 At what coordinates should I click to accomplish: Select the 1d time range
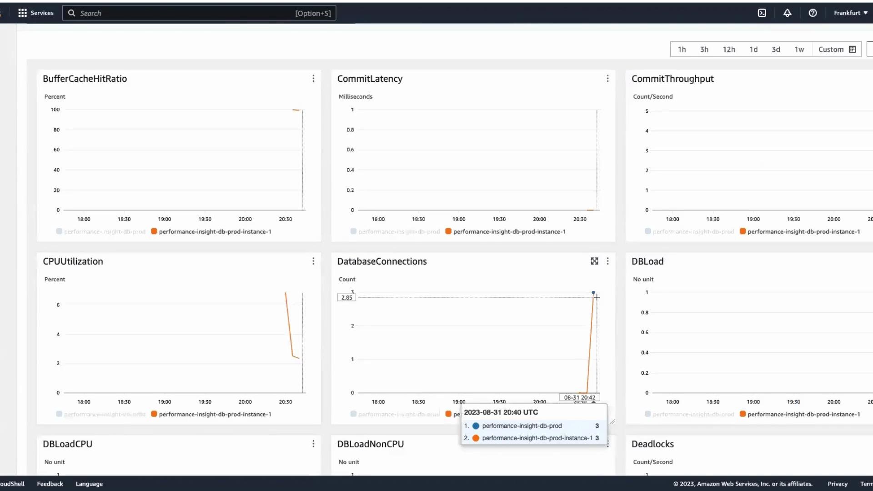point(753,50)
